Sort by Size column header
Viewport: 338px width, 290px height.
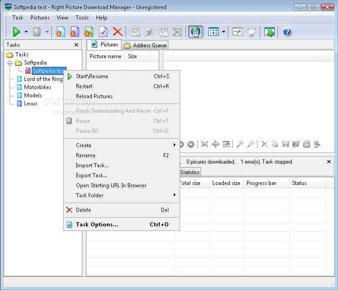tap(137, 56)
